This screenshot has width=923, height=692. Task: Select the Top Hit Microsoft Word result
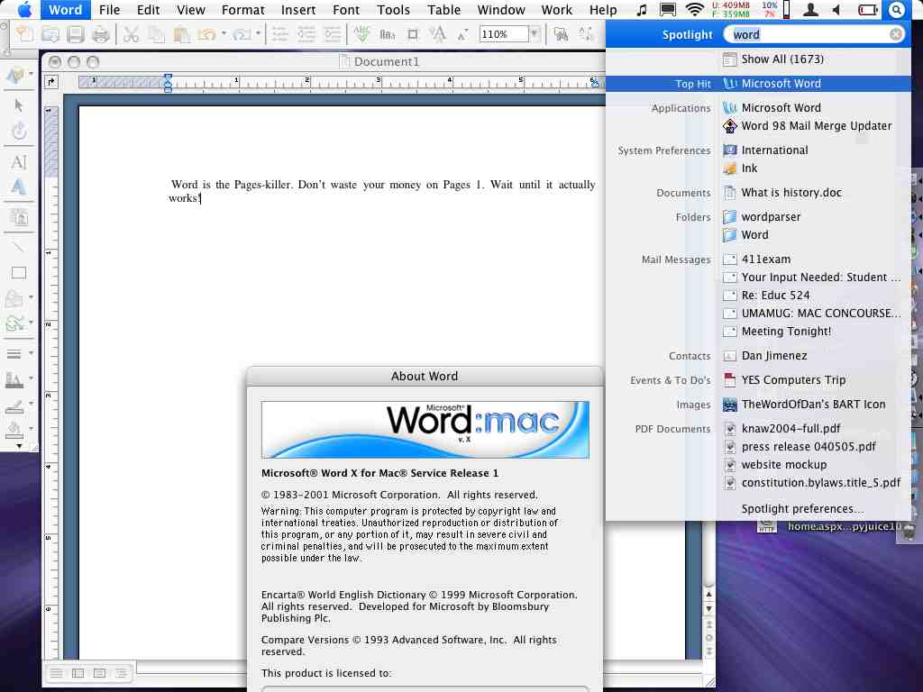pyautogui.click(x=758, y=84)
